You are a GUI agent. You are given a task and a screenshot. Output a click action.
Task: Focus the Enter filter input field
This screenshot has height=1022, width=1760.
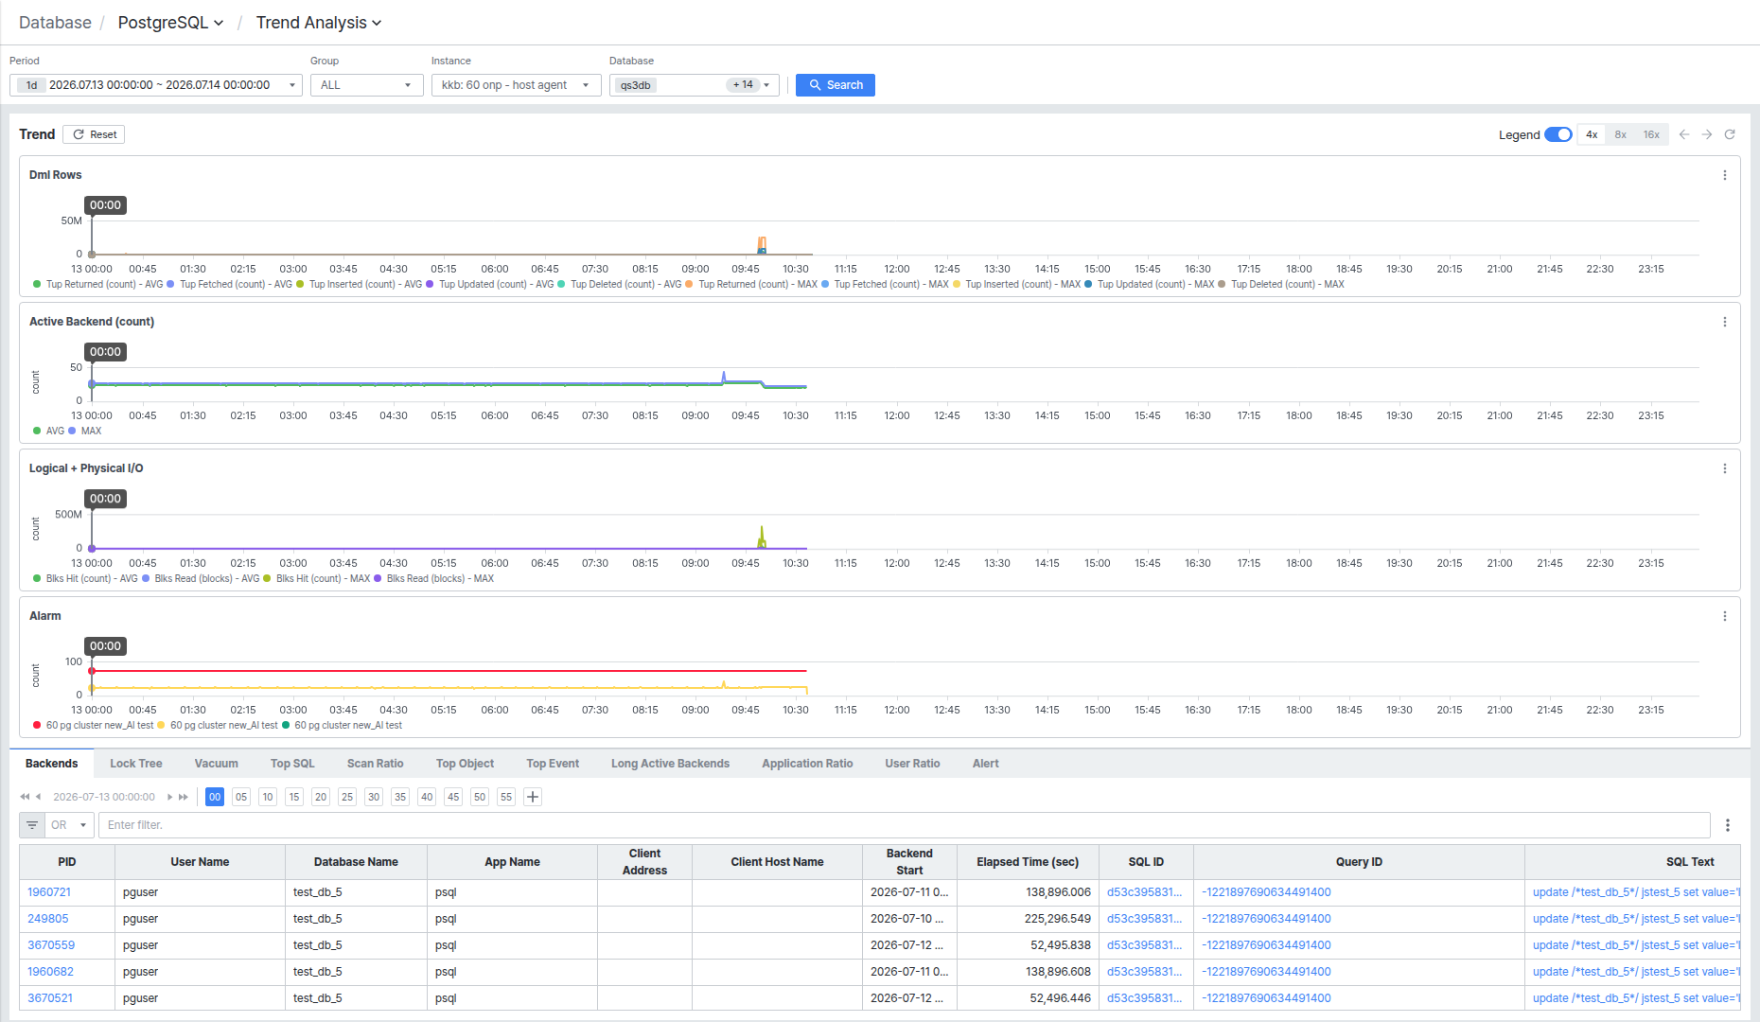(904, 825)
